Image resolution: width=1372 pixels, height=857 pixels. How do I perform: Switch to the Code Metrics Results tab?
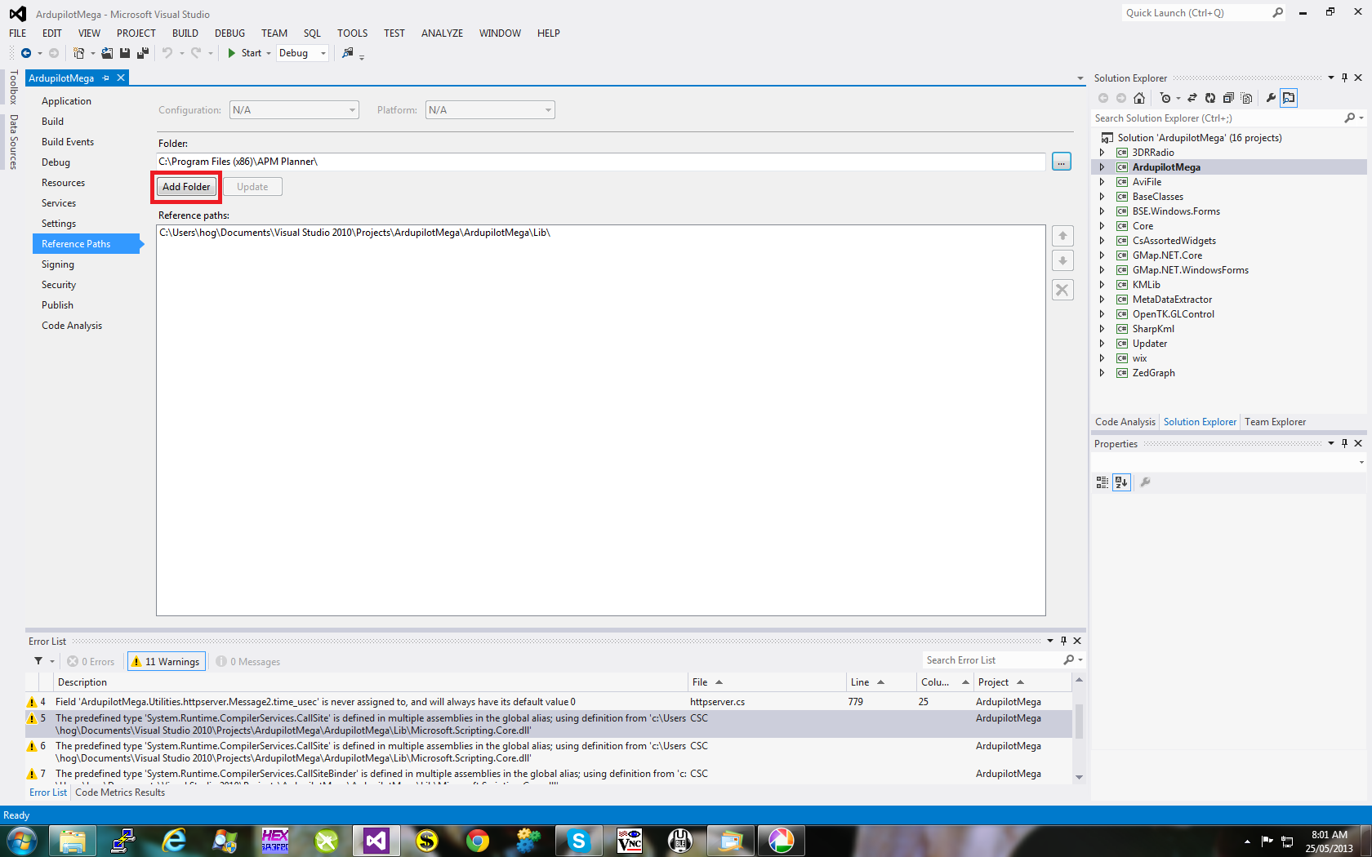pyautogui.click(x=120, y=793)
